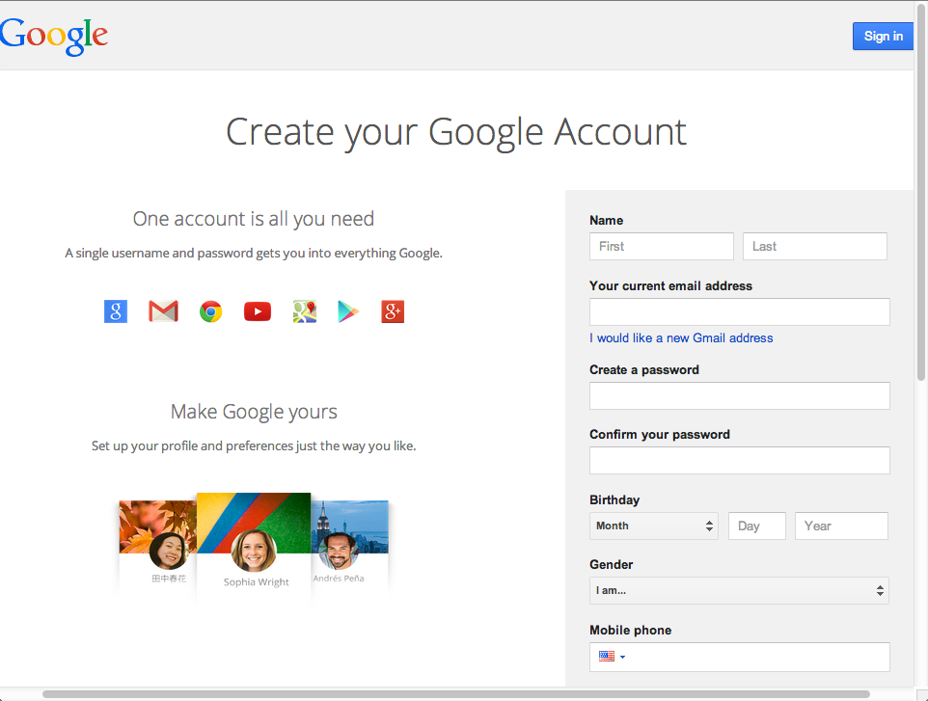The image size is (928, 701).
Task: Expand the mobile phone country code arrow
Action: tap(622, 657)
